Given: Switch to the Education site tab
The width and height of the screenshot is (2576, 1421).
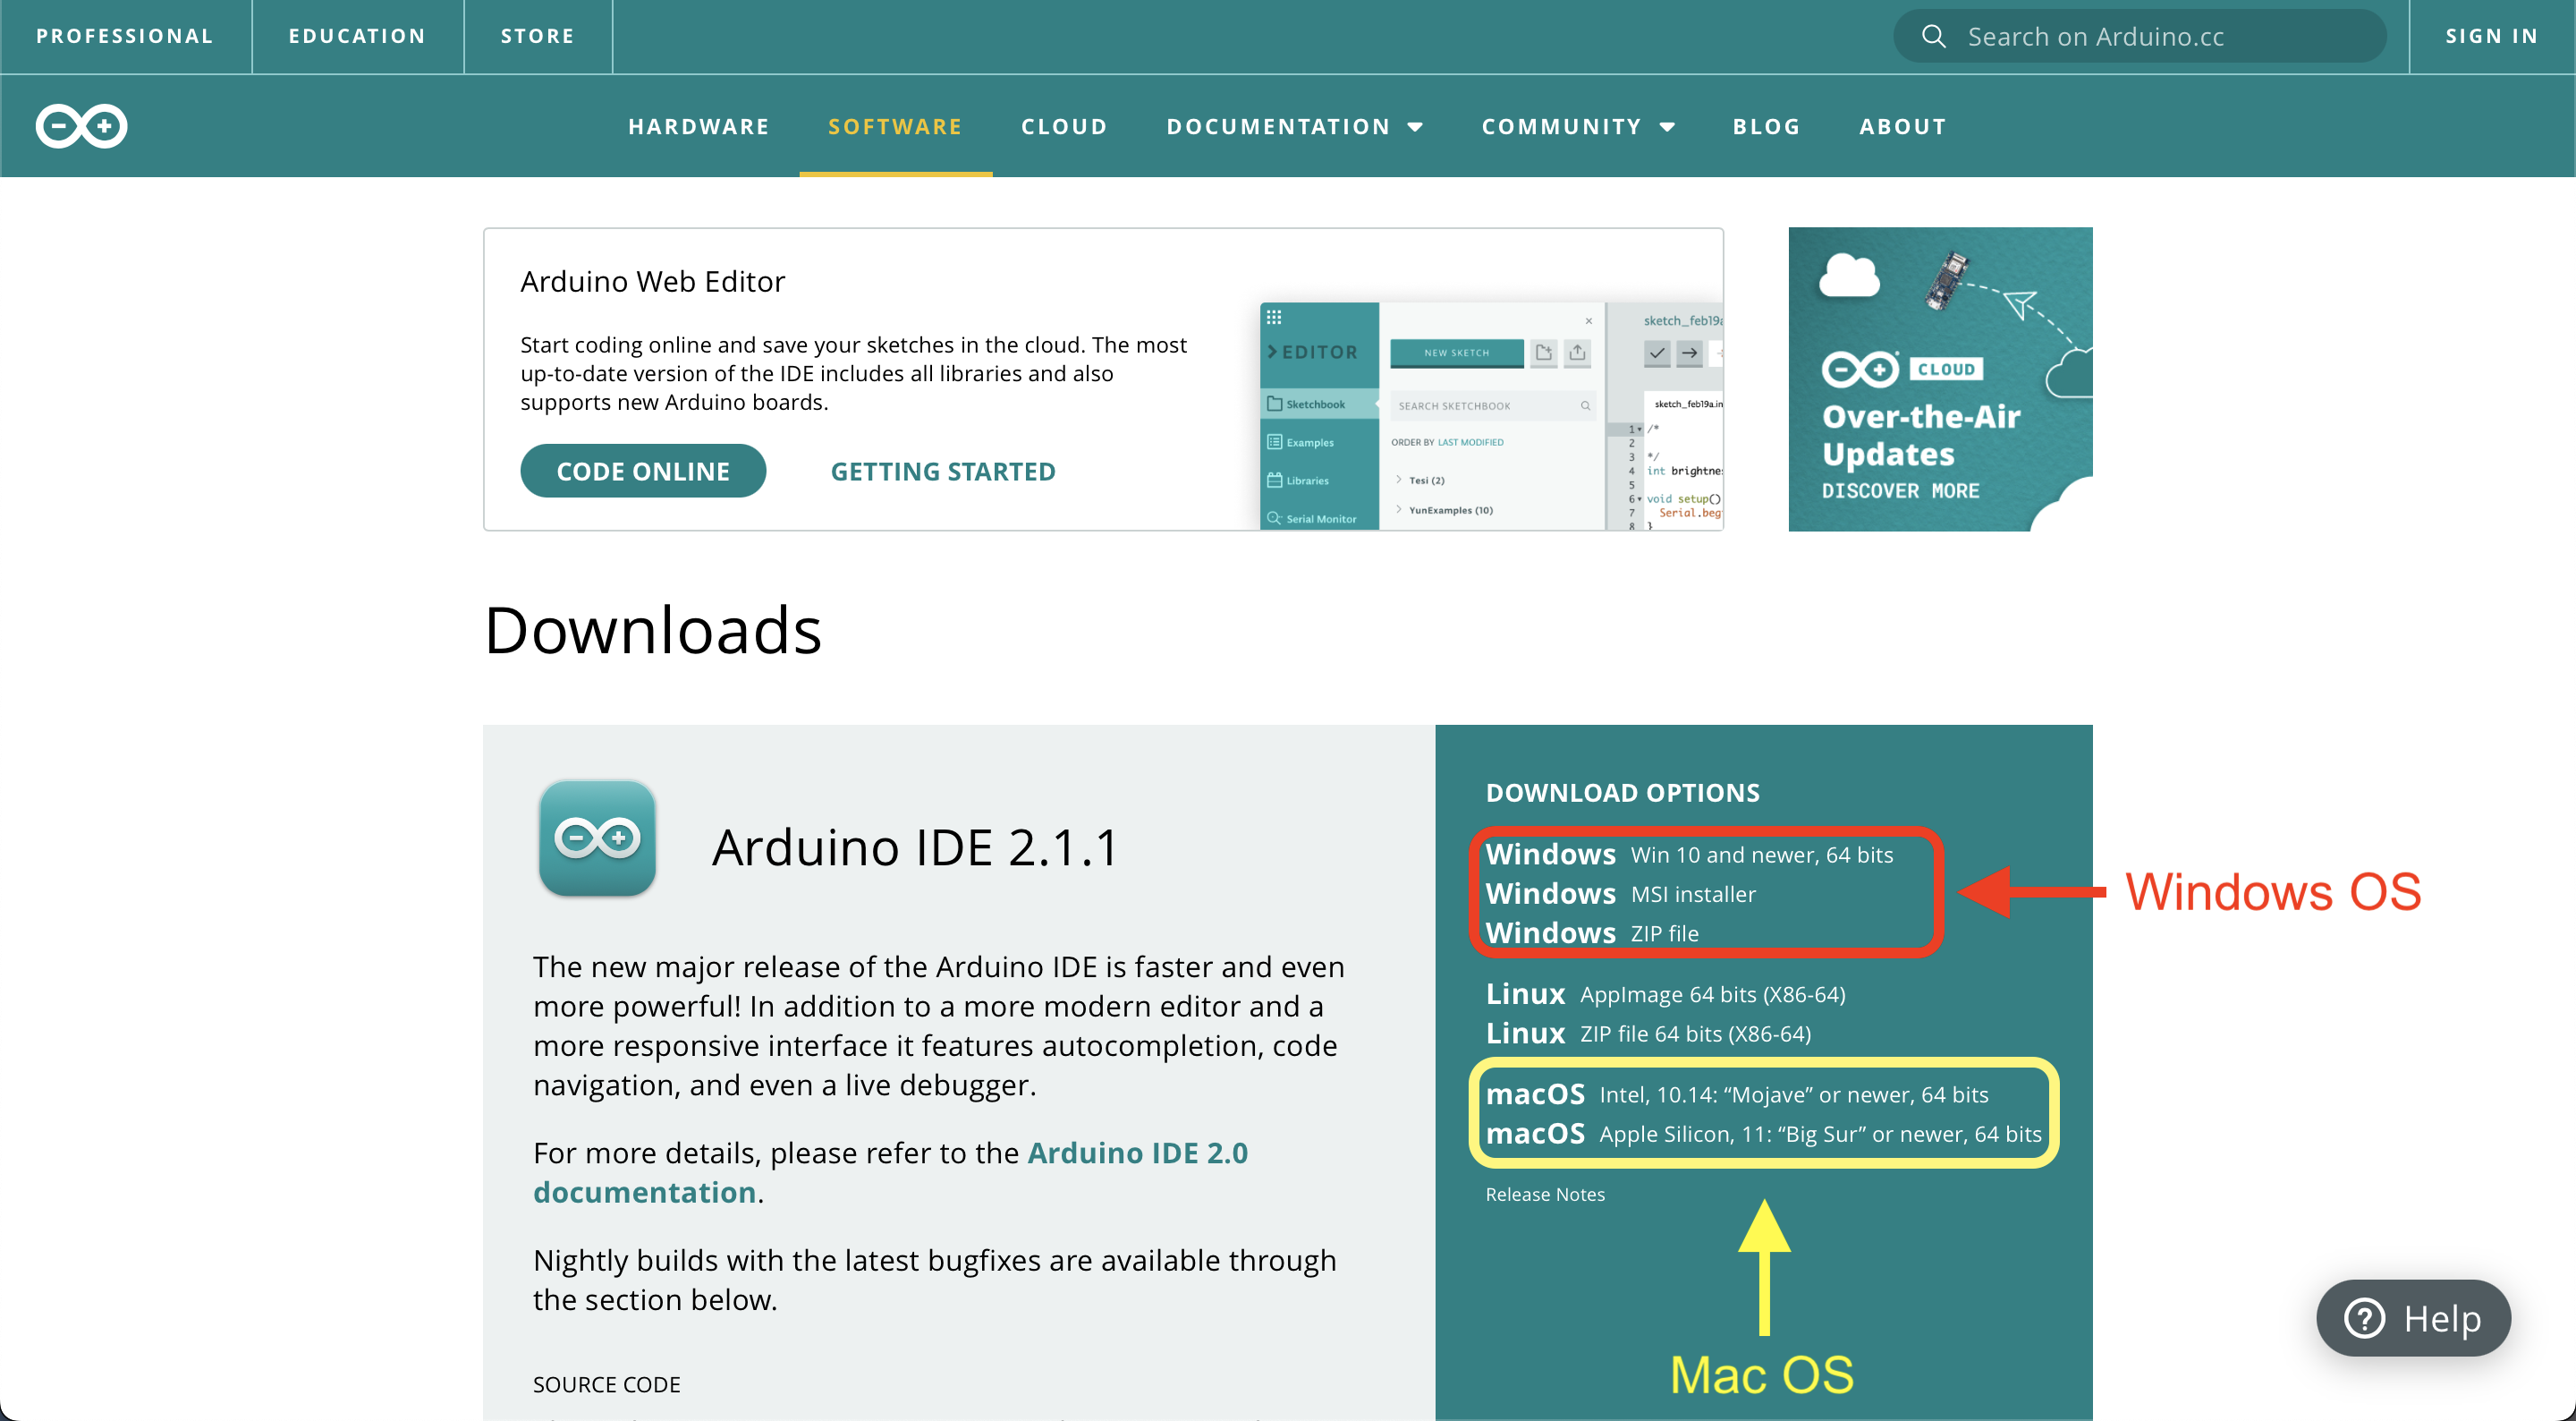Looking at the screenshot, I should pyautogui.click(x=357, y=36).
